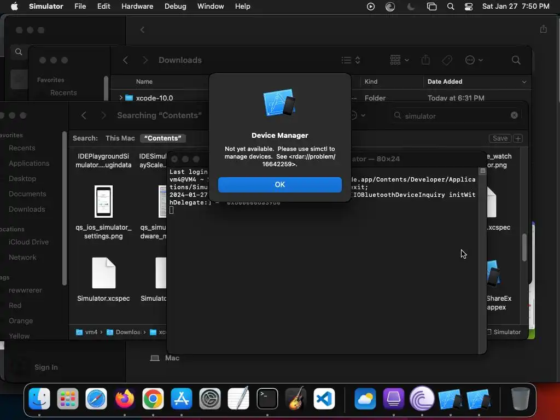Open Launchpad from the Dock

(x=67, y=399)
